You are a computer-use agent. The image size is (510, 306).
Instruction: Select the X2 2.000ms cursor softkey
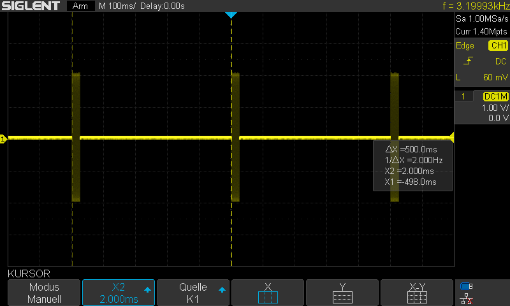pyautogui.click(x=119, y=293)
